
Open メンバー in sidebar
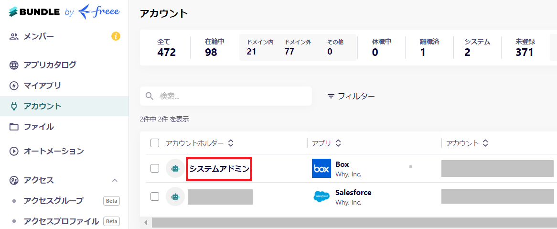pyautogui.click(x=39, y=36)
